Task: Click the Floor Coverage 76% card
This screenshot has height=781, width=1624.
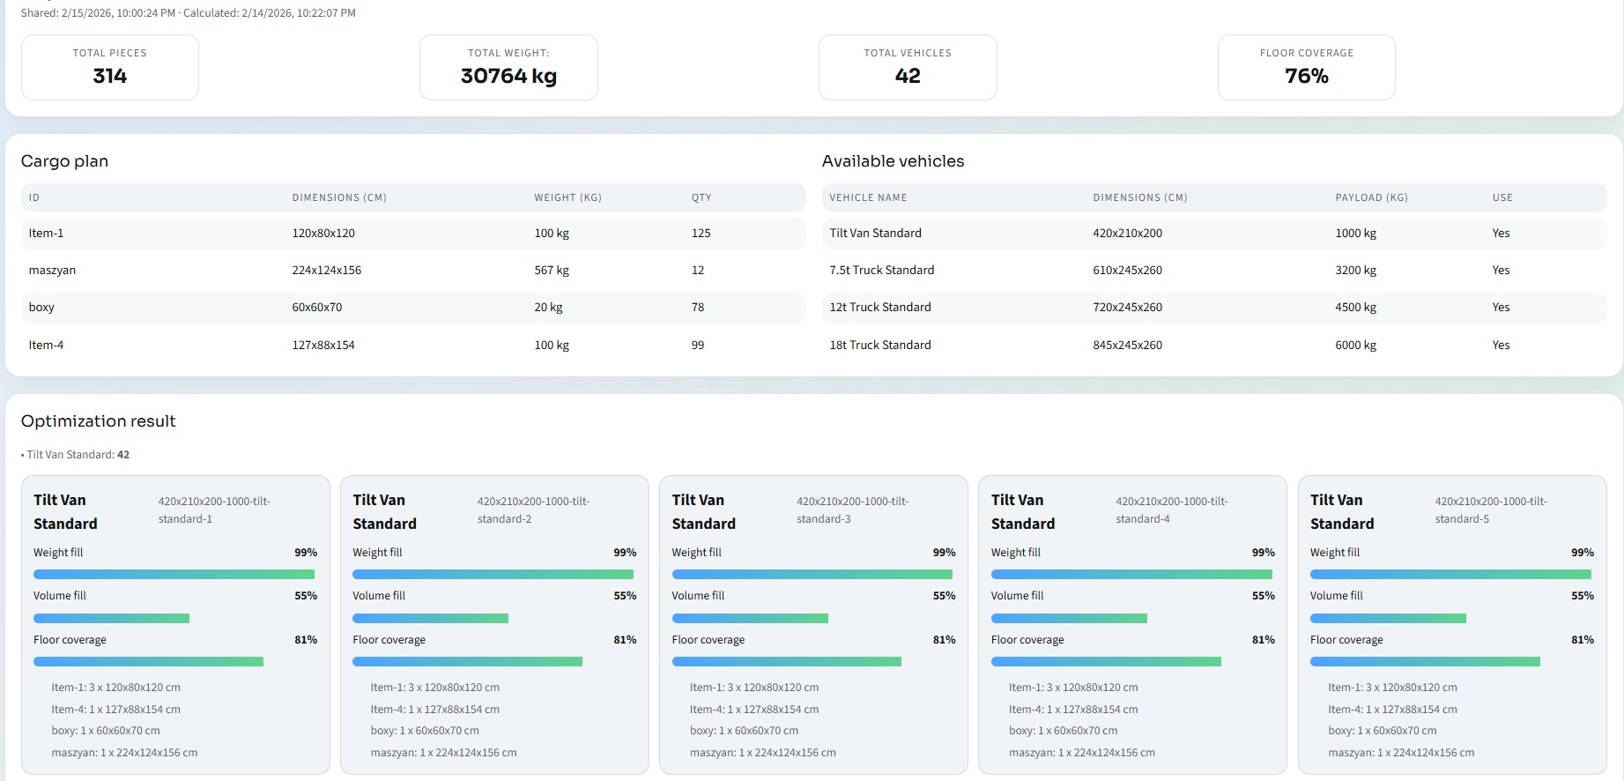Action: click(x=1307, y=67)
